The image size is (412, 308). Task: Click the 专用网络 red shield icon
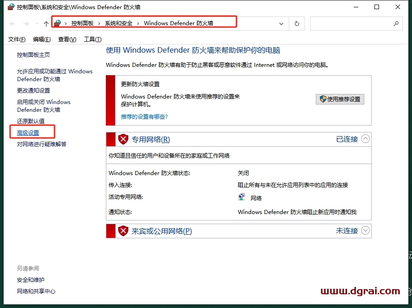click(123, 139)
